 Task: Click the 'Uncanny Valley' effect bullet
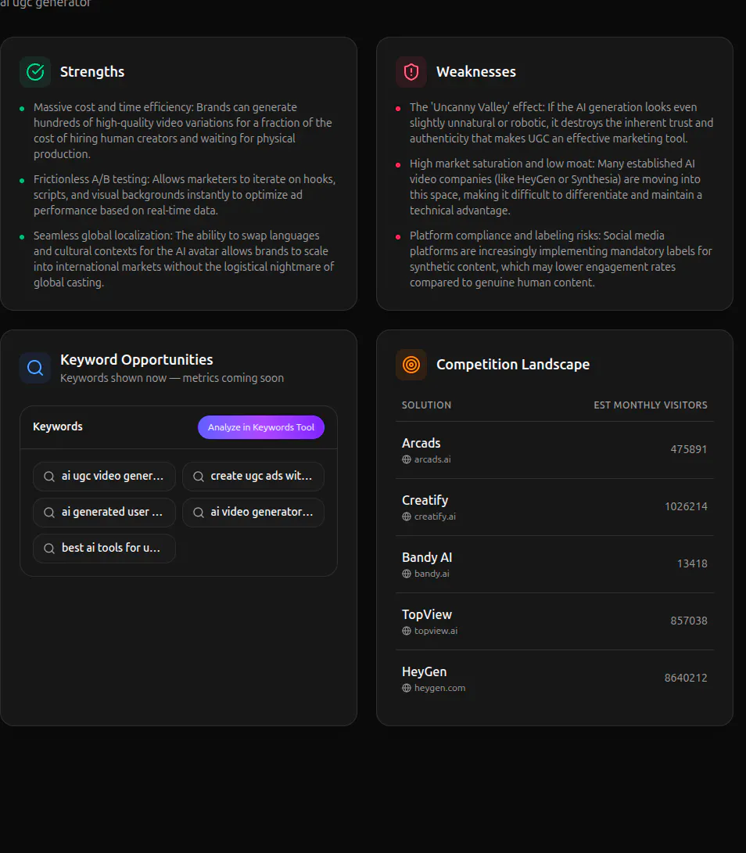point(561,123)
